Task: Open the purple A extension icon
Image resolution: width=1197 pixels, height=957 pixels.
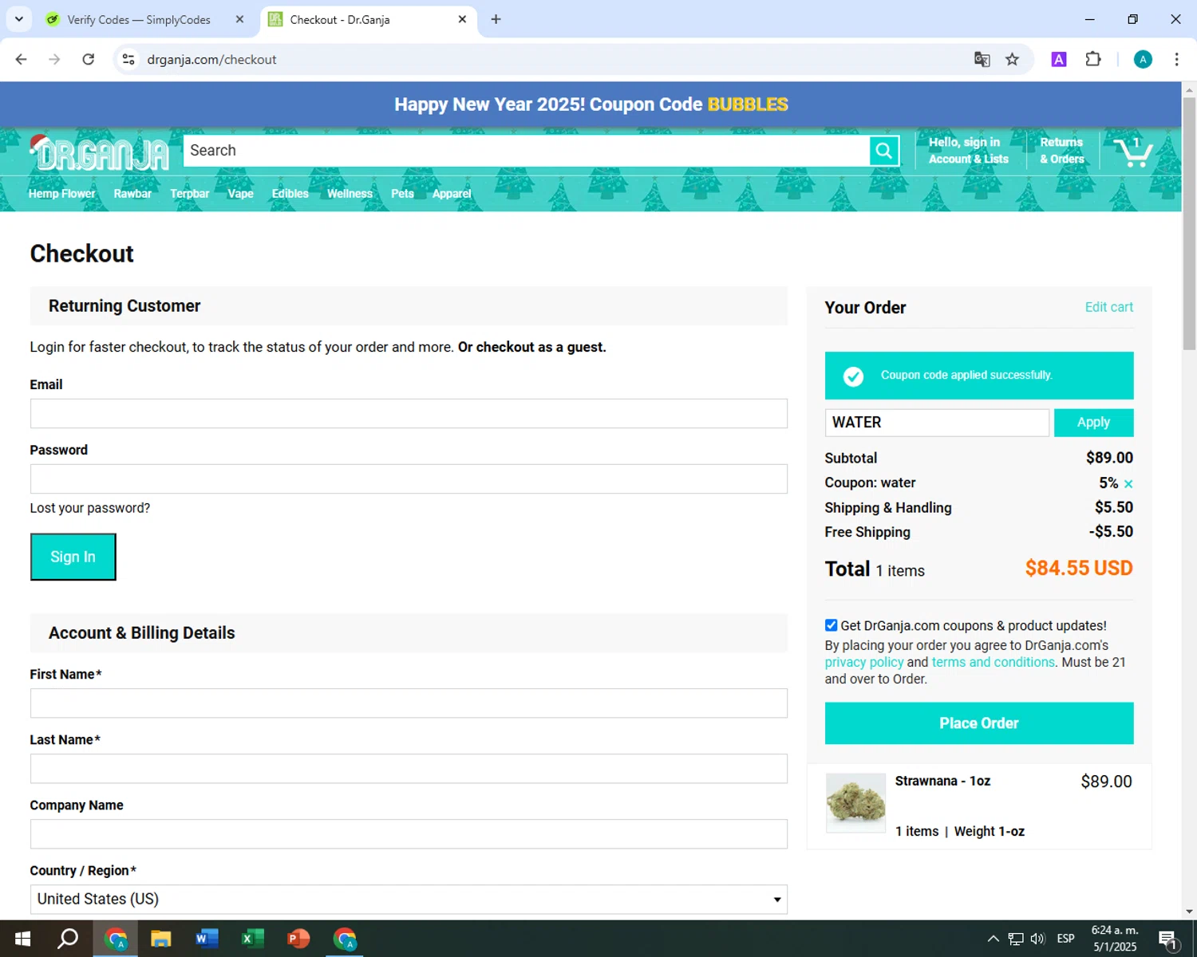Action: coord(1059,59)
